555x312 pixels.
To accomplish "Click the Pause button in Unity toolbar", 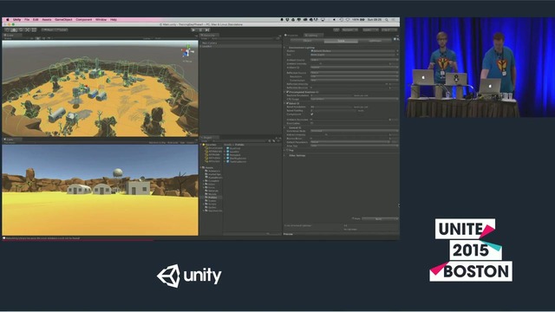I will click(x=200, y=30).
